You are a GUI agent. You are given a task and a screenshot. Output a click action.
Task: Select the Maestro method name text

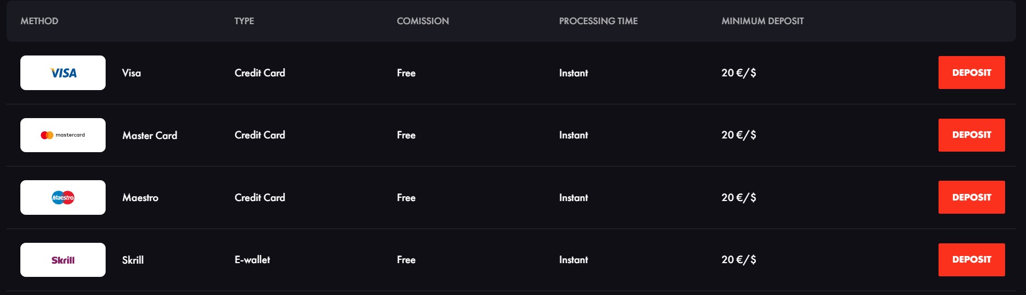pos(140,198)
